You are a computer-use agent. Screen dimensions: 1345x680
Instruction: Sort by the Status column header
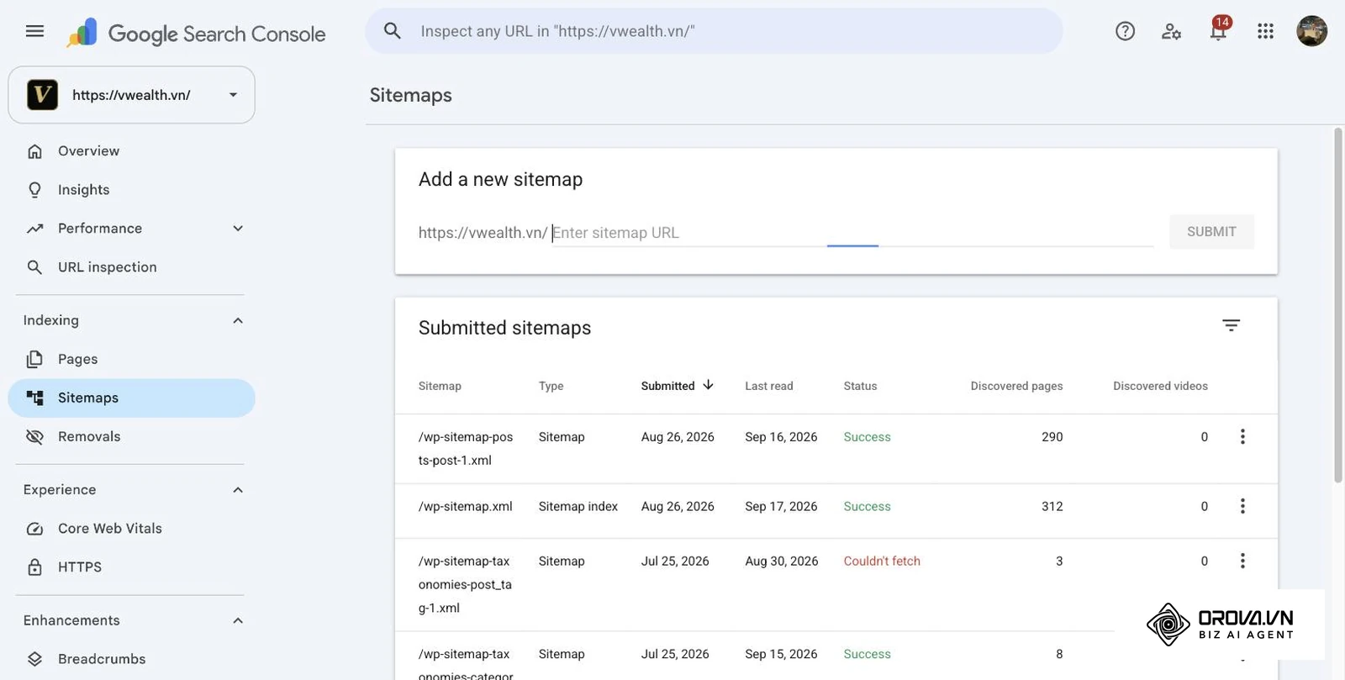point(860,386)
